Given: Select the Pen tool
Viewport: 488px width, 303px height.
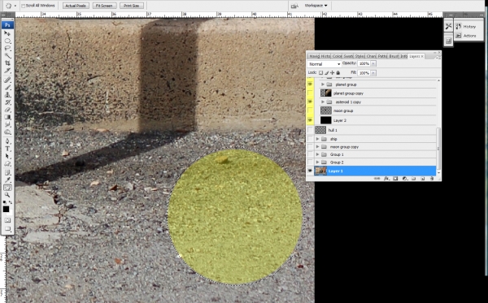Looking at the screenshot, I should point(7,141).
